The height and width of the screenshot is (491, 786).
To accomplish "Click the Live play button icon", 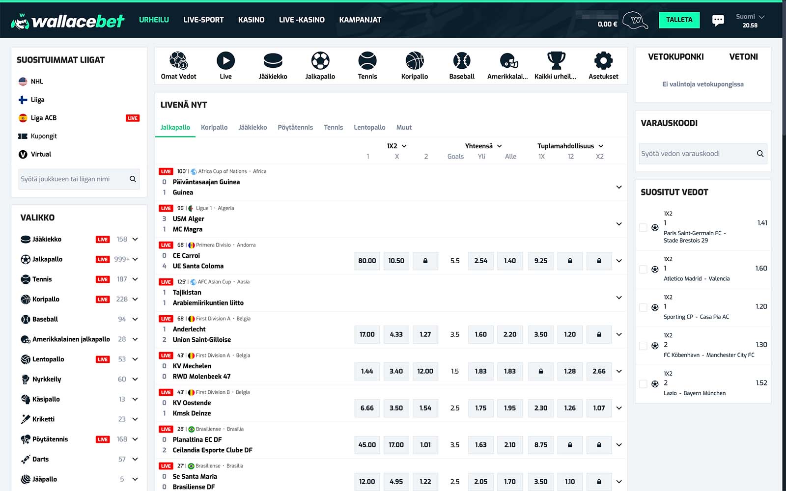I will coord(225,61).
